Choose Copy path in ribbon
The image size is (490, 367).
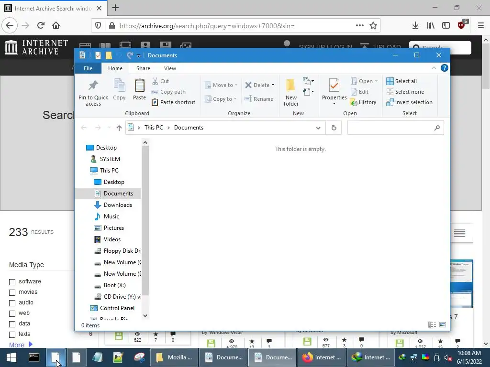[168, 92]
